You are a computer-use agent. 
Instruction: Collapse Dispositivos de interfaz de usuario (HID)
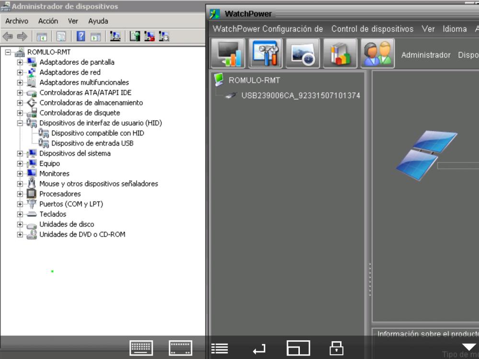pyautogui.click(x=20, y=123)
